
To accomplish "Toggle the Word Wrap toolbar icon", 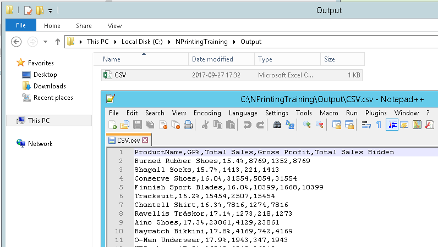I will (366, 125).
